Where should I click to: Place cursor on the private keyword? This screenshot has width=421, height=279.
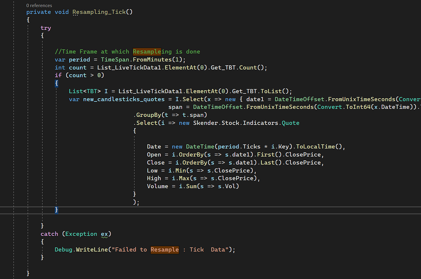pyautogui.click(x=39, y=12)
